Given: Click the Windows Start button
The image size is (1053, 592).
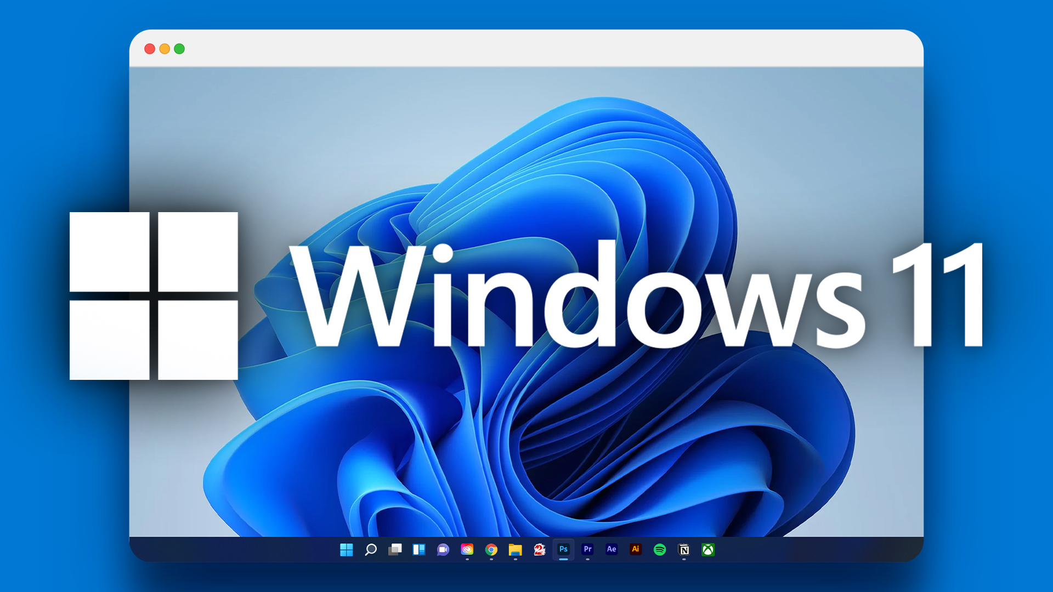Looking at the screenshot, I should pyautogui.click(x=347, y=550).
